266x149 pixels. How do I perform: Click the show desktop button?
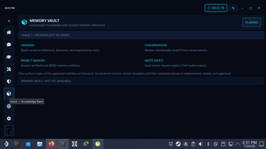click(261, 144)
